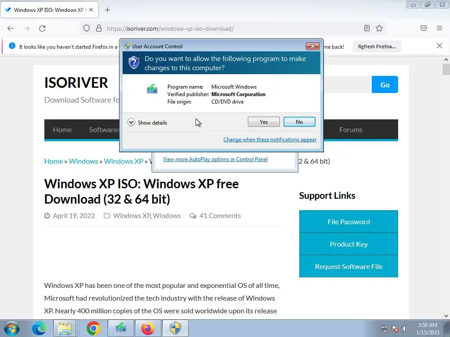Screen dimensions: 450x337
Task: Open View more AutoPlay options in Control Panel
Action: [x=215, y=159]
